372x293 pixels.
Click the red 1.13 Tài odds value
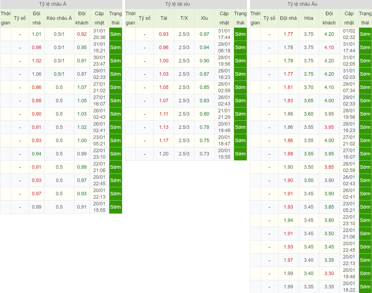164,127
